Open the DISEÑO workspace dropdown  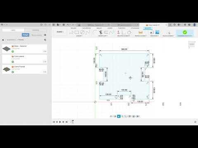(60, 32)
